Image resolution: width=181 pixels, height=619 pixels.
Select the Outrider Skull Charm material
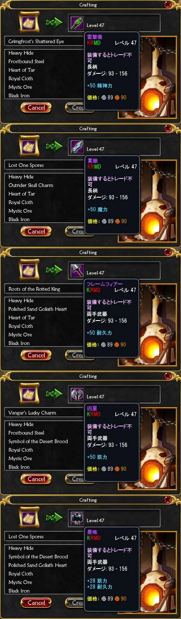pos(31,185)
